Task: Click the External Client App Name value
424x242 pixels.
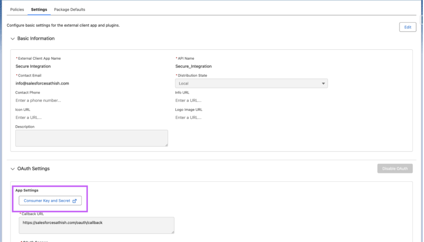Action: pos(33,66)
